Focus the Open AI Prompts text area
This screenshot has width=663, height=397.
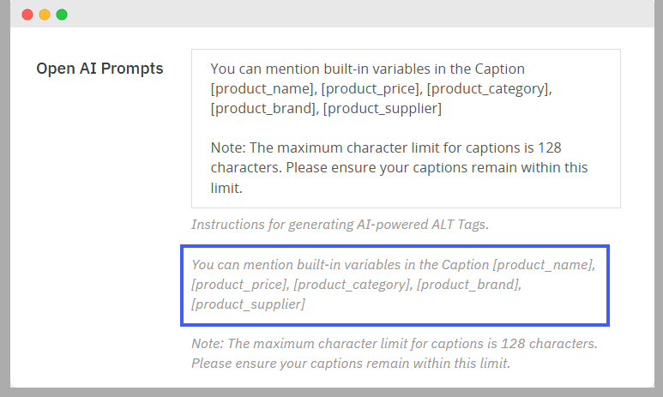[406, 129]
